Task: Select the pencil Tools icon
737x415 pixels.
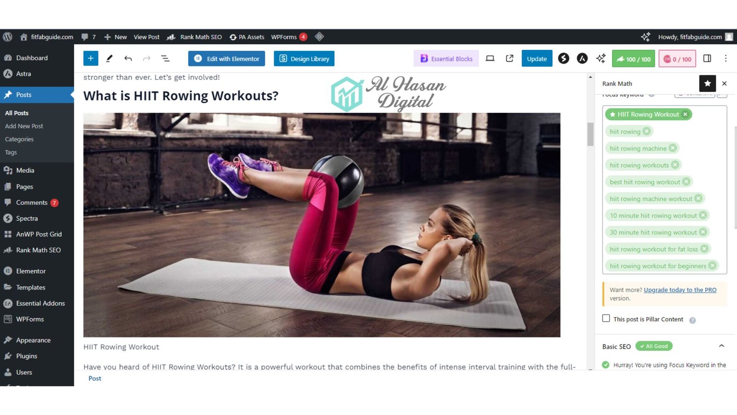Action: [x=109, y=59]
